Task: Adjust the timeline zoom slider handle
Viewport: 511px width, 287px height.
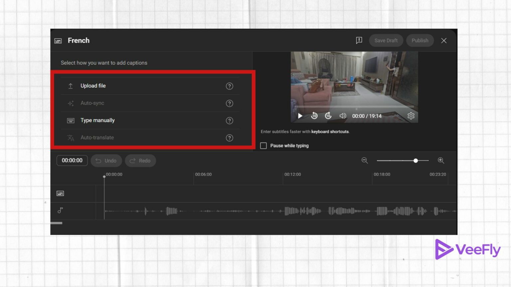Action: [416, 160]
